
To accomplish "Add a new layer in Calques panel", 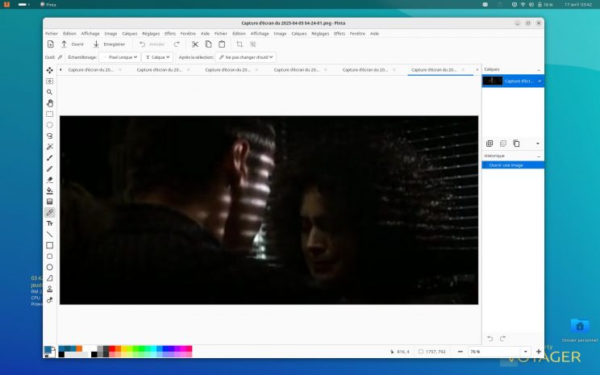I will [490, 144].
